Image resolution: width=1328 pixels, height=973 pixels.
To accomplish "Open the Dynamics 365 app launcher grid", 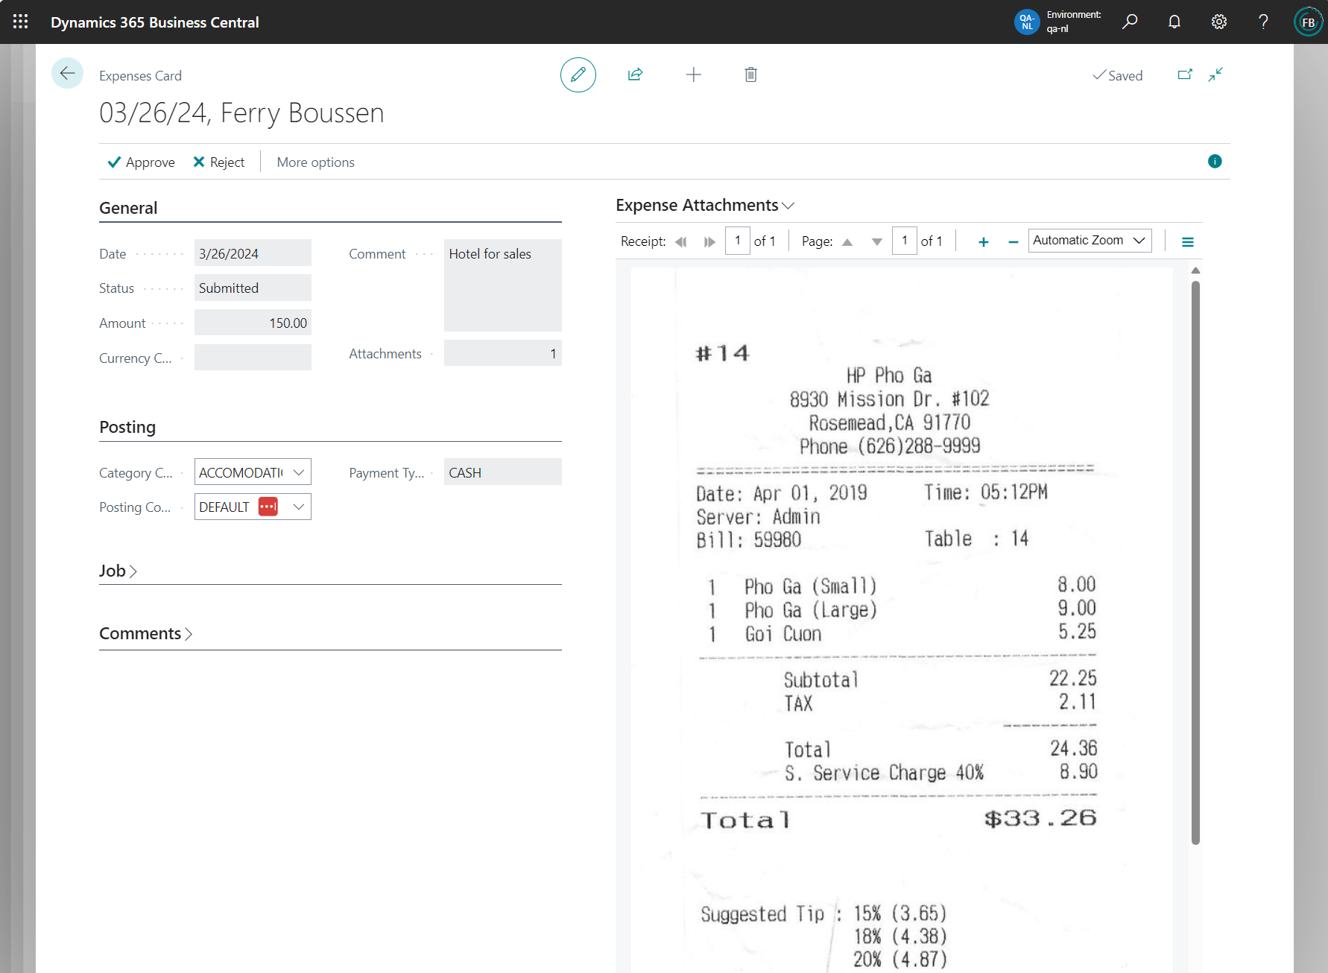I will (x=20, y=21).
